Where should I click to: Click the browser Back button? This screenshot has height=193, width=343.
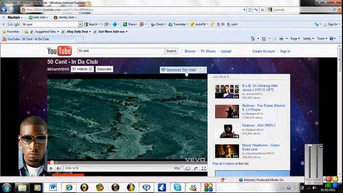coord(4,10)
